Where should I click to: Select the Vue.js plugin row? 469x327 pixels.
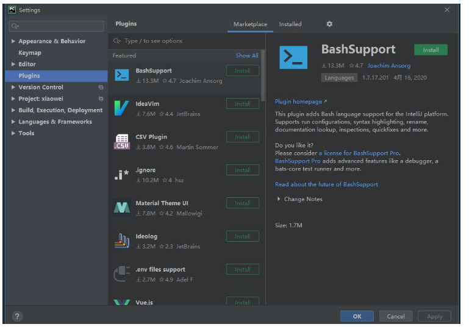tap(185, 301)
